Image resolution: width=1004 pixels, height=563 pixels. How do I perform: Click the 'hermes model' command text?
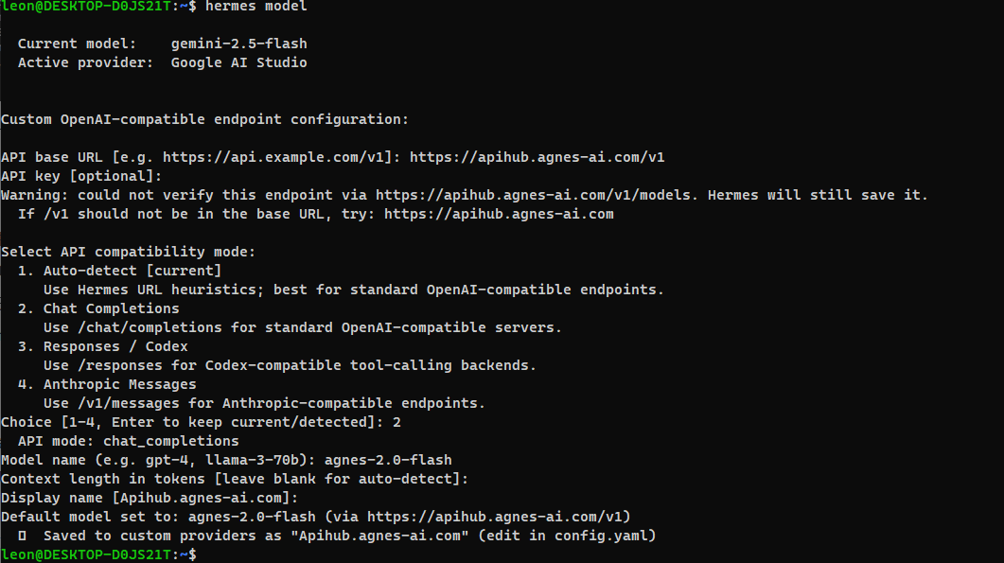click(256, 7)
